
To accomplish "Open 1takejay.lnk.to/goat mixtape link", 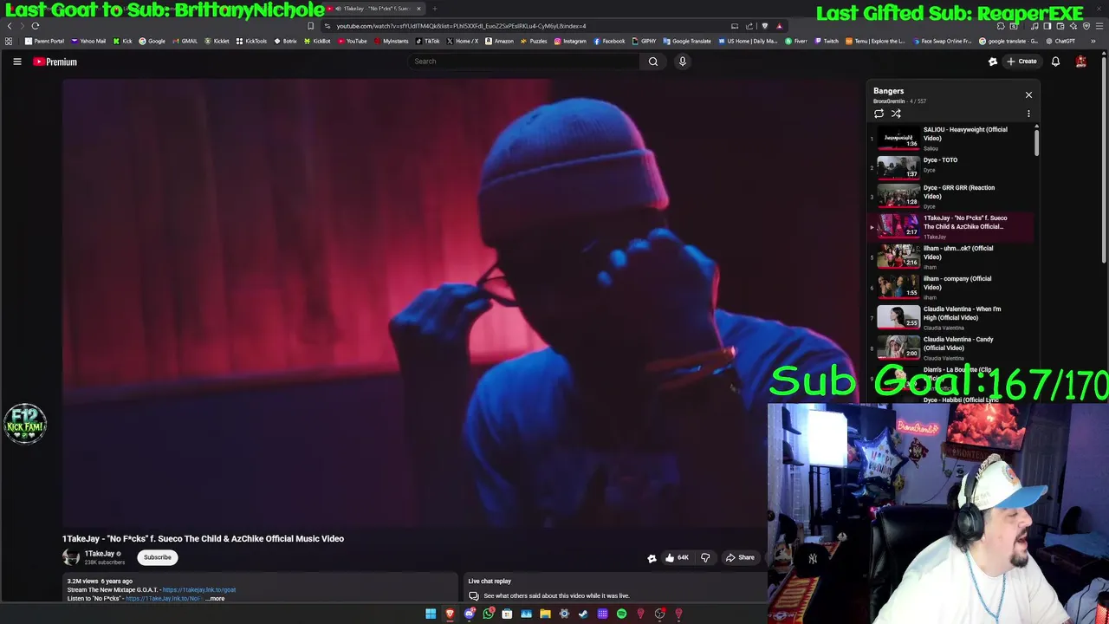I will [x=198, y=590].
